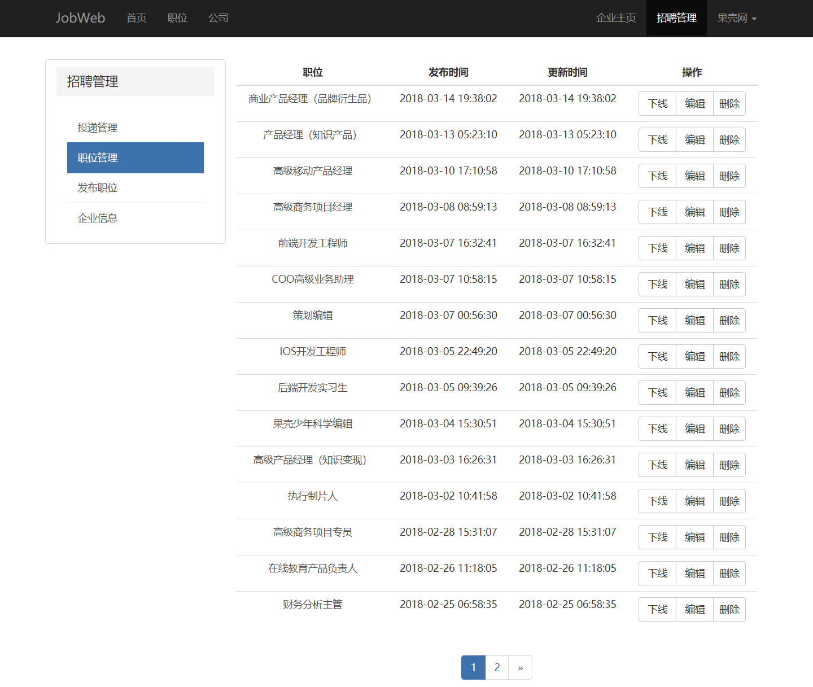Take 前端开发工程师 offline
Image resolution: width=813 pixels, height=687 pixels.
tap(657, 248)
